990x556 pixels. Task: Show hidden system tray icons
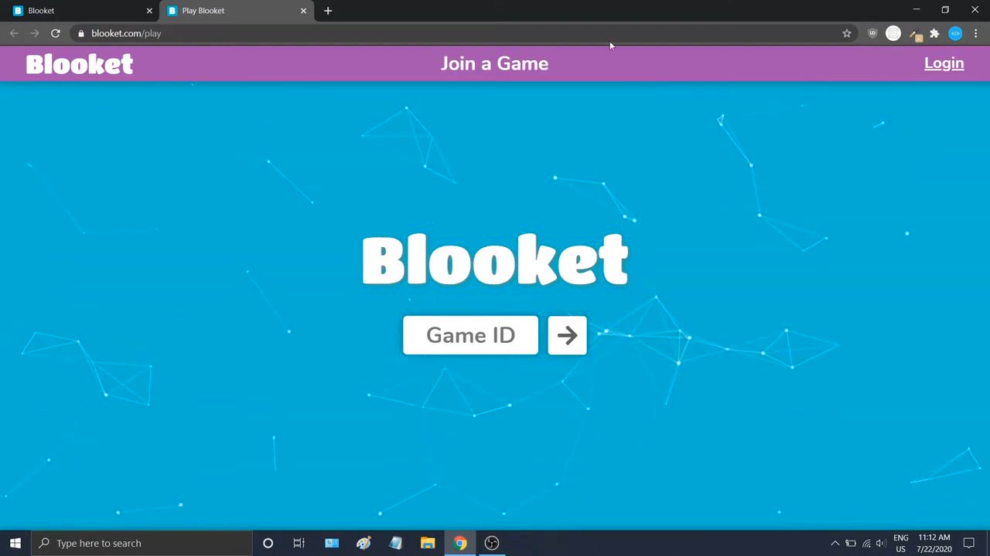835,543
